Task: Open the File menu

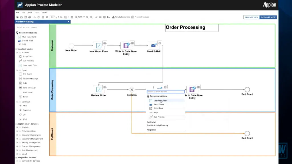Action: tap(17, 13)
